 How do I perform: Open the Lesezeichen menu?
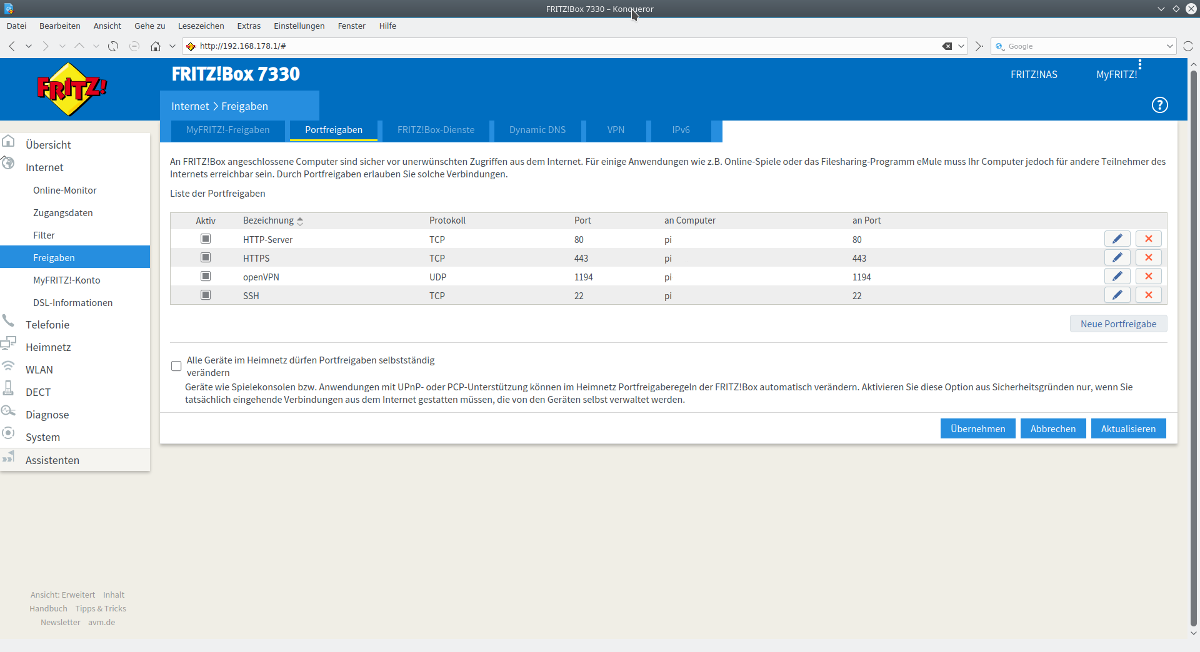(x=201, y=26)
